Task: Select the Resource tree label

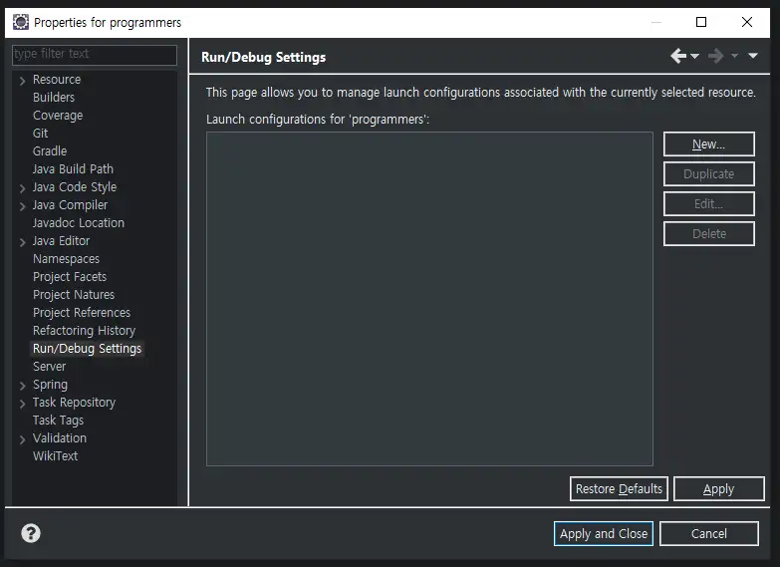Action: point(57,79)
